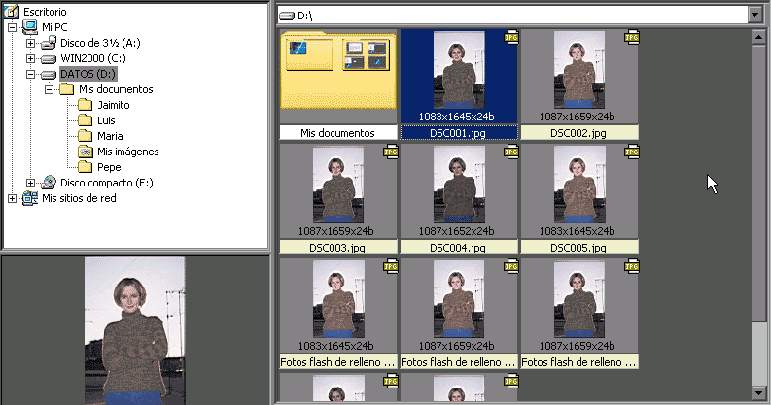771x405 pixels.
Task: Select the Disco compacto (E:) label
Action: (107, 183)
